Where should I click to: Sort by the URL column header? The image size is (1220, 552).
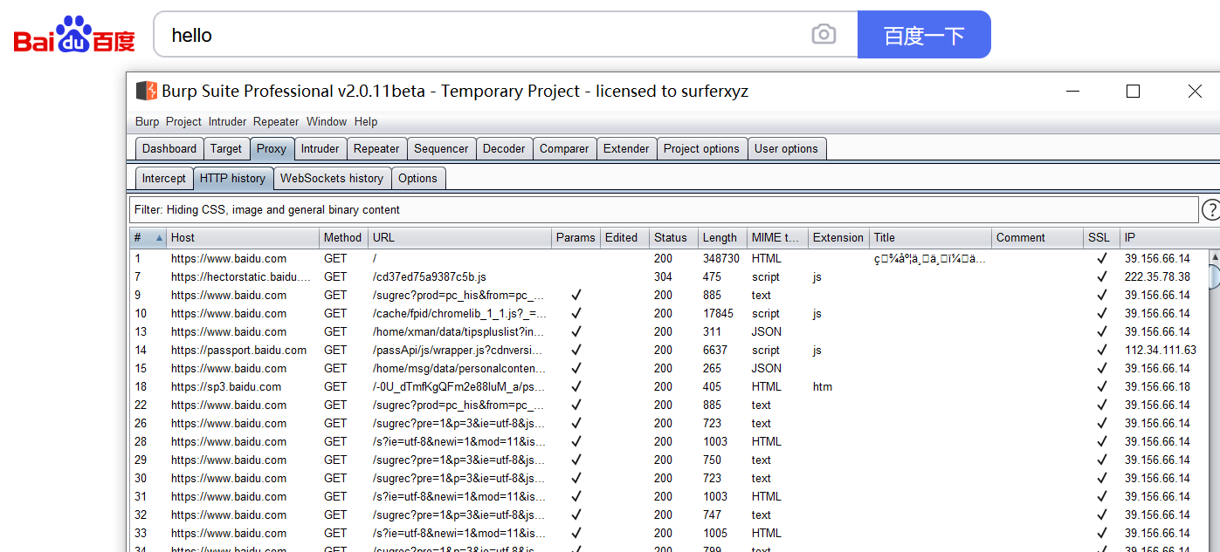tap(459, 237)
